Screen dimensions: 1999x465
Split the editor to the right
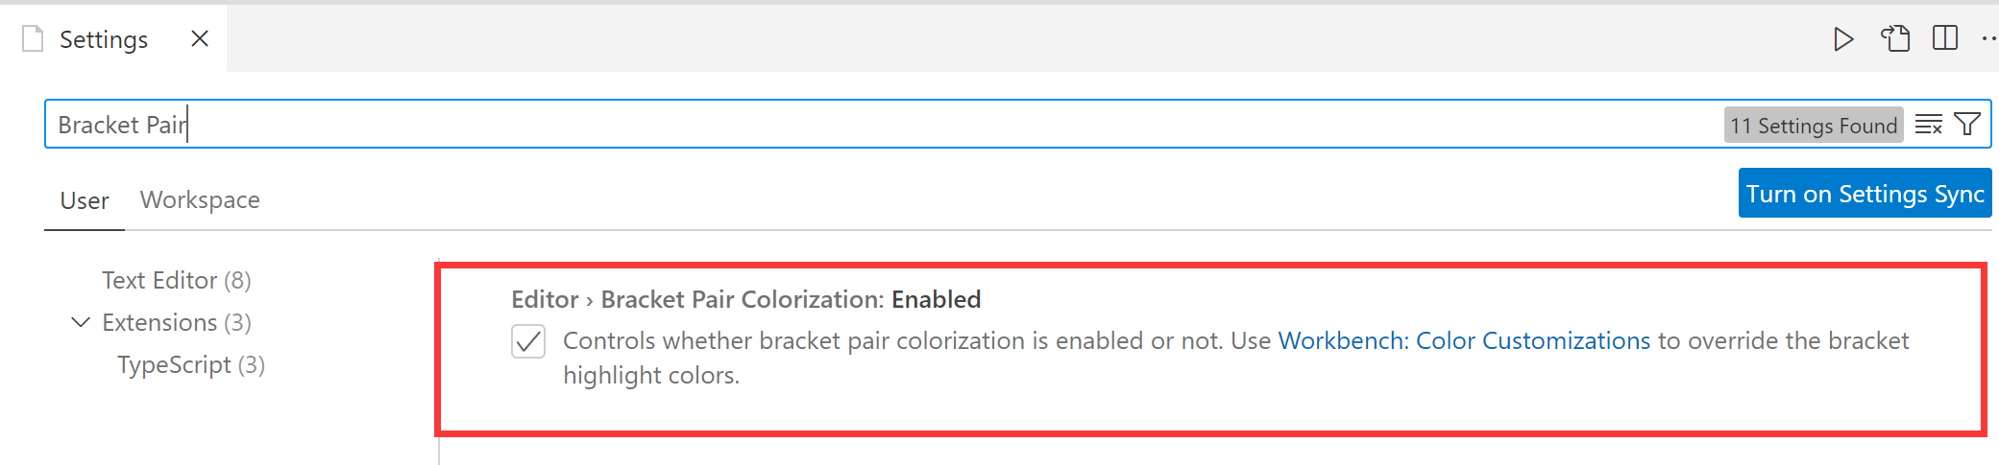[x=1945, y=39]
